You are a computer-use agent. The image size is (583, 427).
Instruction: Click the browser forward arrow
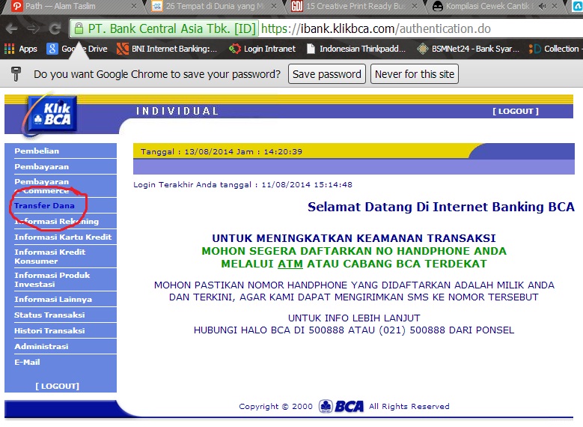tap(34, 28)
